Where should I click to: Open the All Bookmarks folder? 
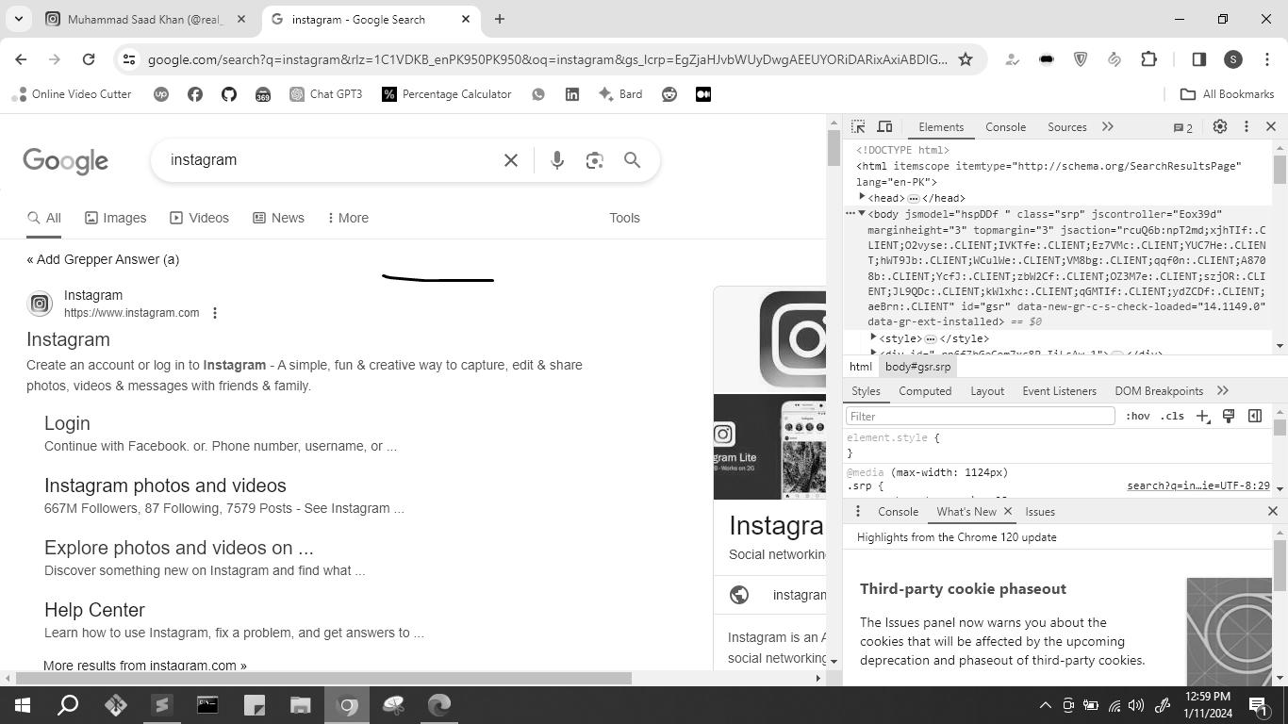pyautogui.click(x=1228, y=94)
